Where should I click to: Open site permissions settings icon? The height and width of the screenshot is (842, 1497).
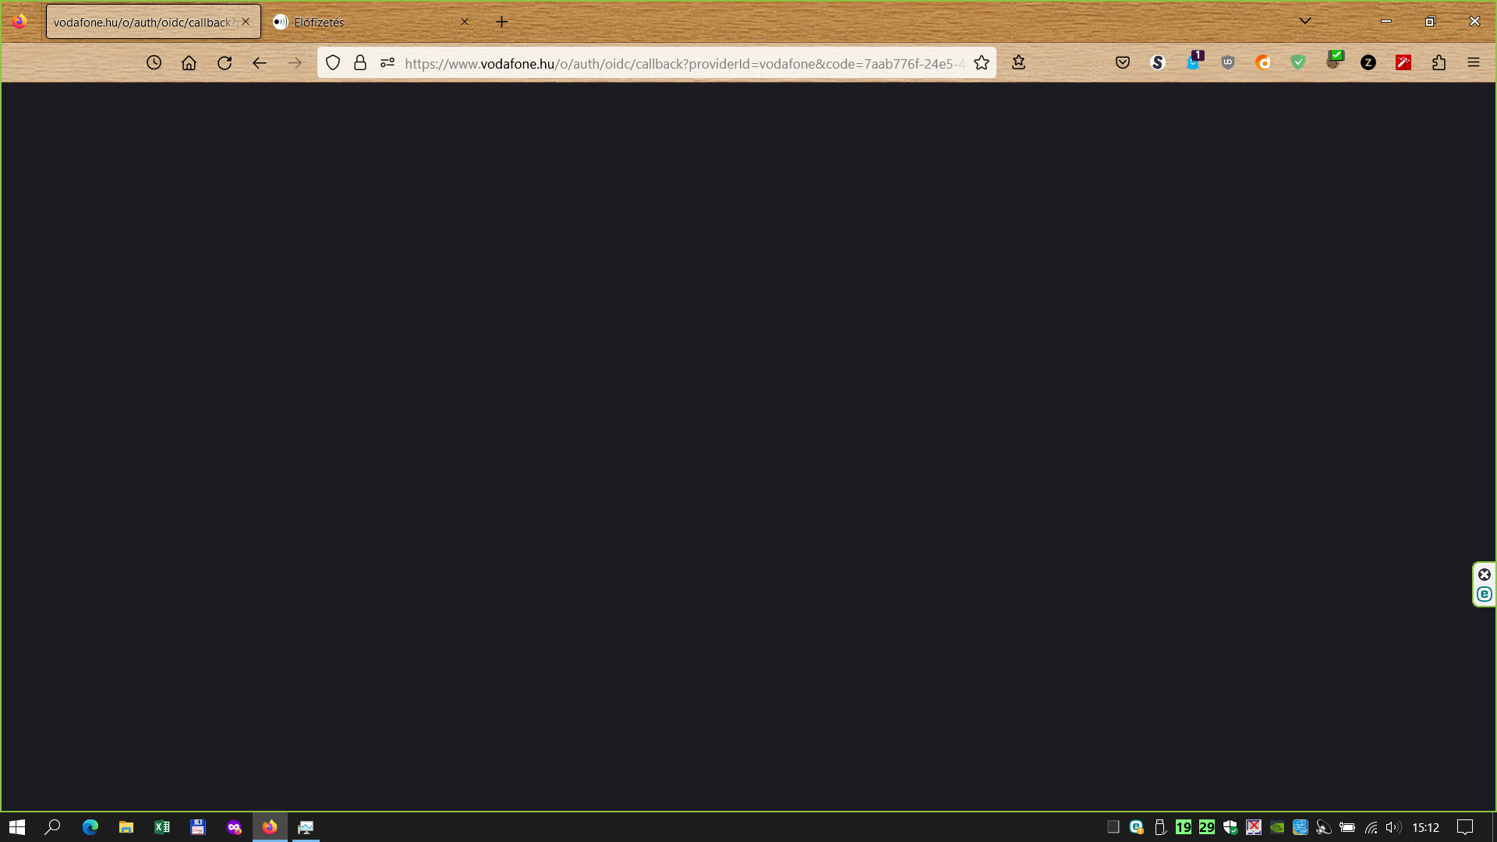(x=388, y=63)
